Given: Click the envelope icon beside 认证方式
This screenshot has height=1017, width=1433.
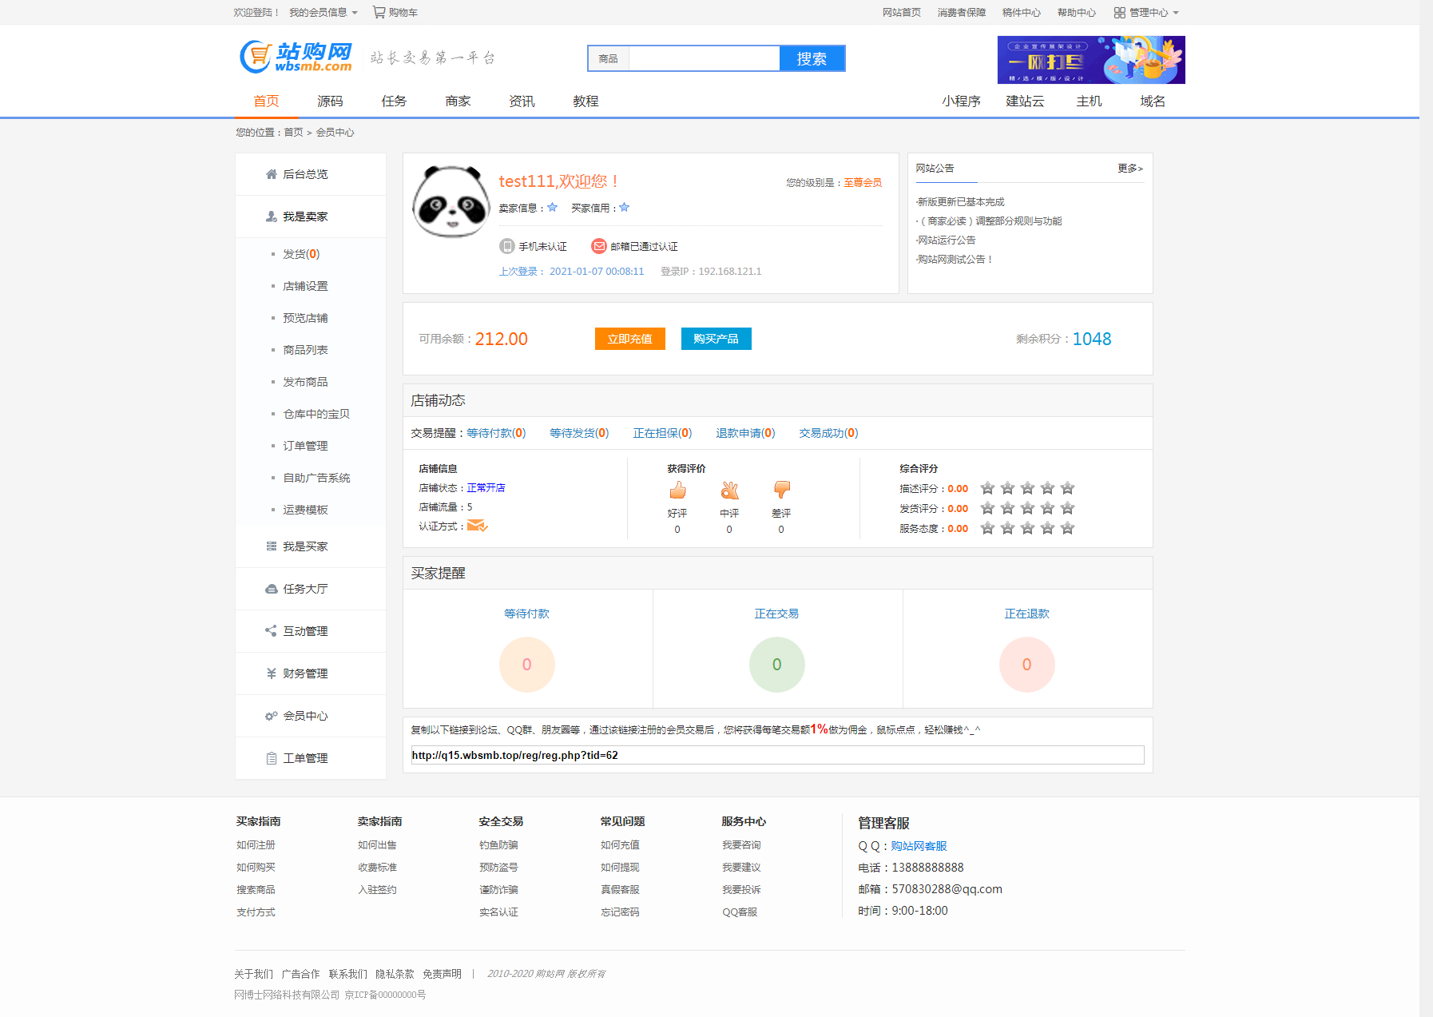Looking at the screenshot, I should [477, 526].
